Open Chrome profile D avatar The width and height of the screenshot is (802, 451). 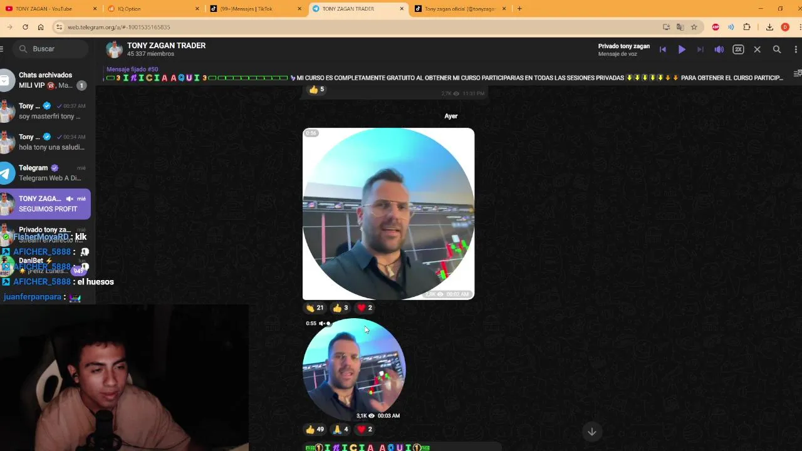point(784,27)
